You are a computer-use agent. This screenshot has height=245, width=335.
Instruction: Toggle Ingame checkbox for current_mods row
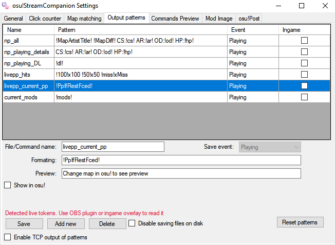(304, 97)
